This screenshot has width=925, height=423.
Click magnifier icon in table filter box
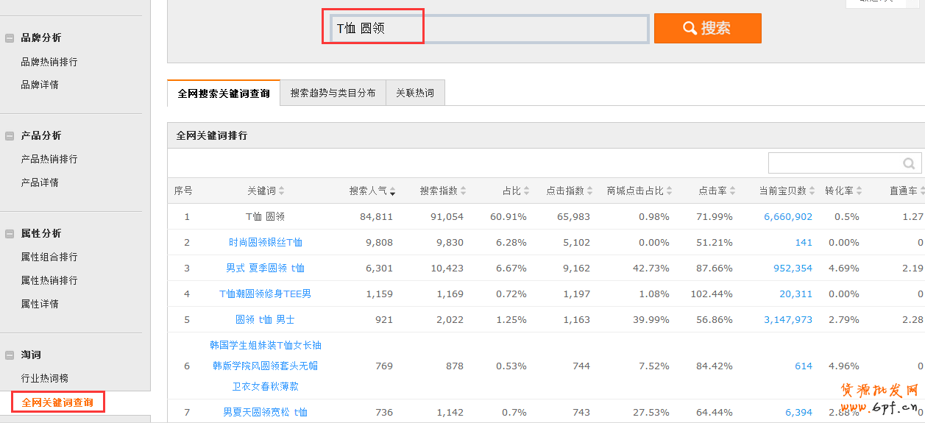click(909, 163)
